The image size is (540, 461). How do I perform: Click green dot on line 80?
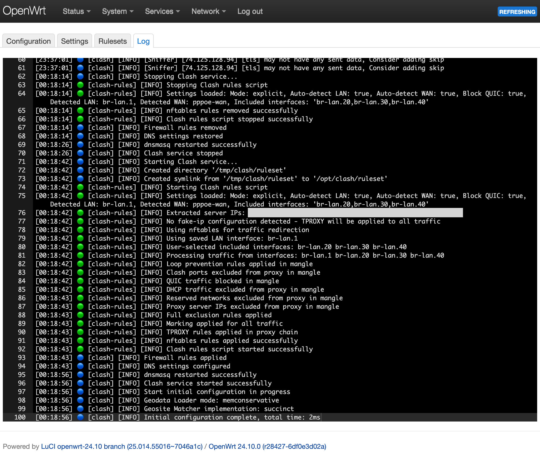click(x=80, y=247)
